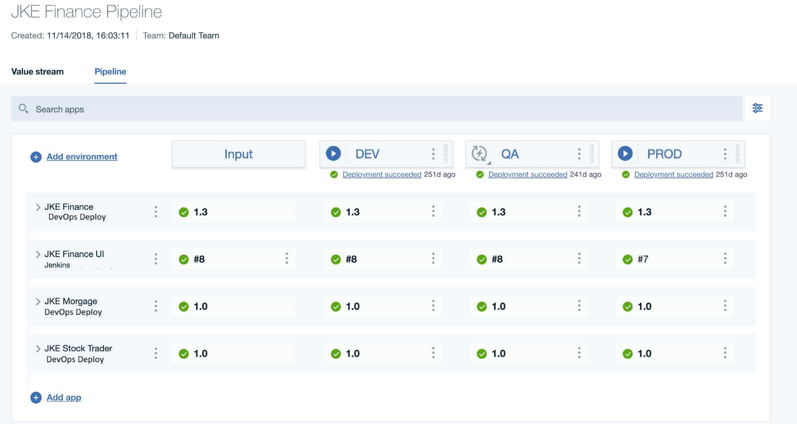Select the Pipeline tab
This screenshot has width=797, height=424.
point(111,72)
